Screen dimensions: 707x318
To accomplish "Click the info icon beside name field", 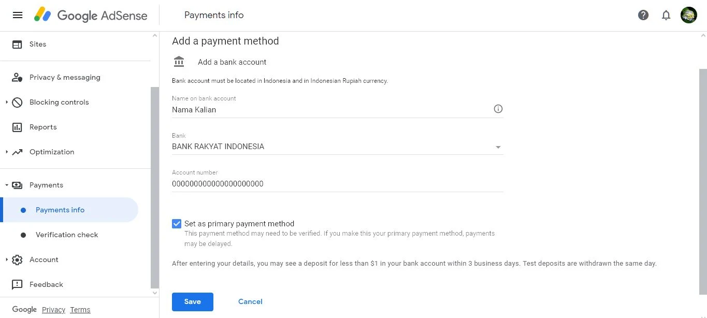I will (498, 109).
